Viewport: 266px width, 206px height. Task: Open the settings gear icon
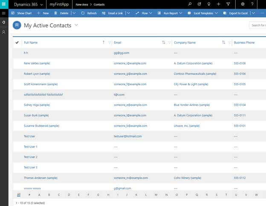243,4
